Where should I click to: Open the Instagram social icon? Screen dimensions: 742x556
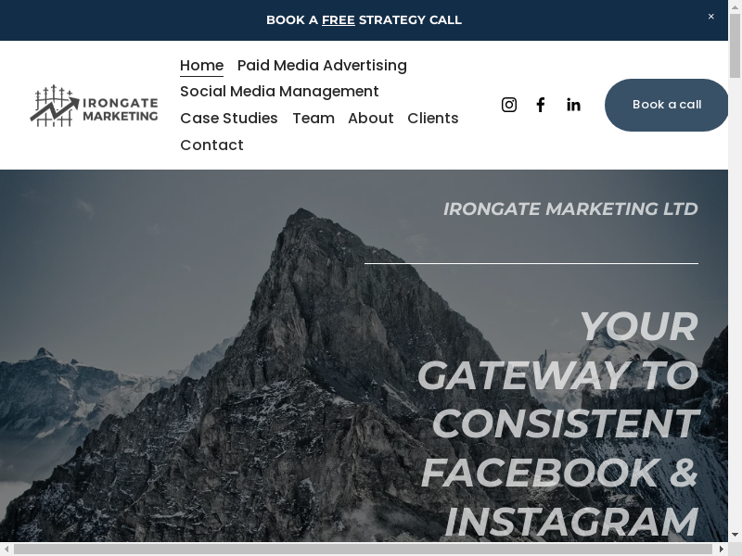(x=509, y=105)
